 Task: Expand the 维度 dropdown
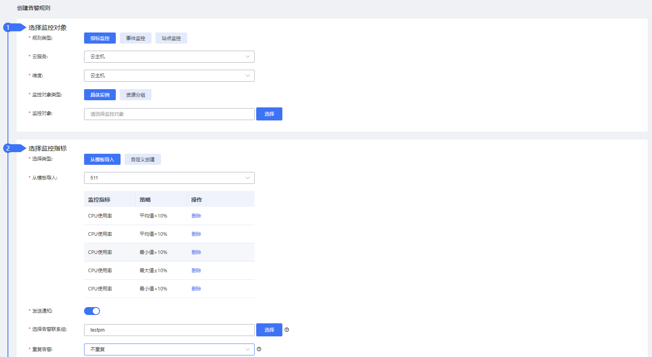(x=169, y=76)
